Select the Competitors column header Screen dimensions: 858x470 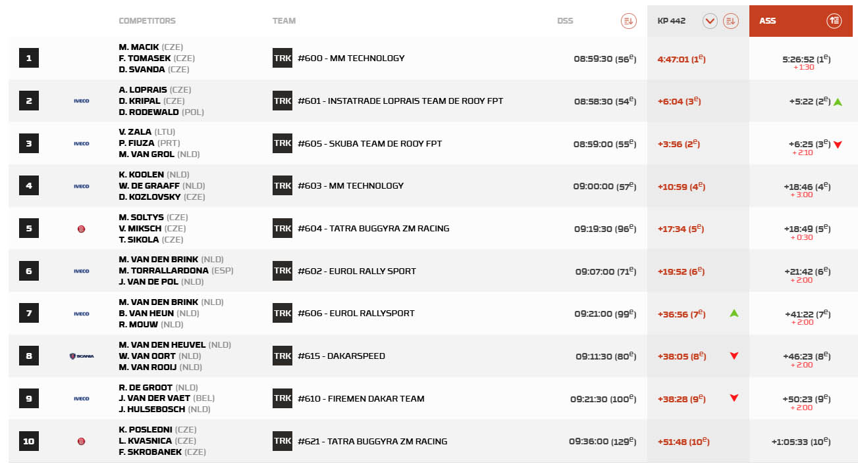pyautogui.click(x=147, y=21)
